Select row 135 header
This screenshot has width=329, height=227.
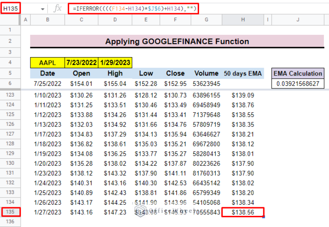tap(10, 212)
